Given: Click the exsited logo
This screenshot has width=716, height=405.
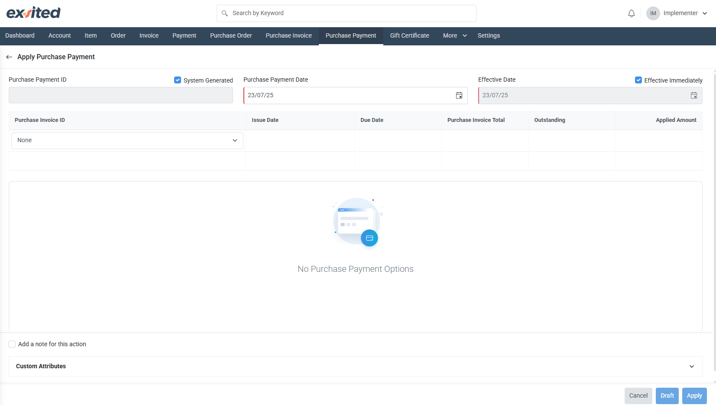Looking at the screenshot, I should pos(33,13).
